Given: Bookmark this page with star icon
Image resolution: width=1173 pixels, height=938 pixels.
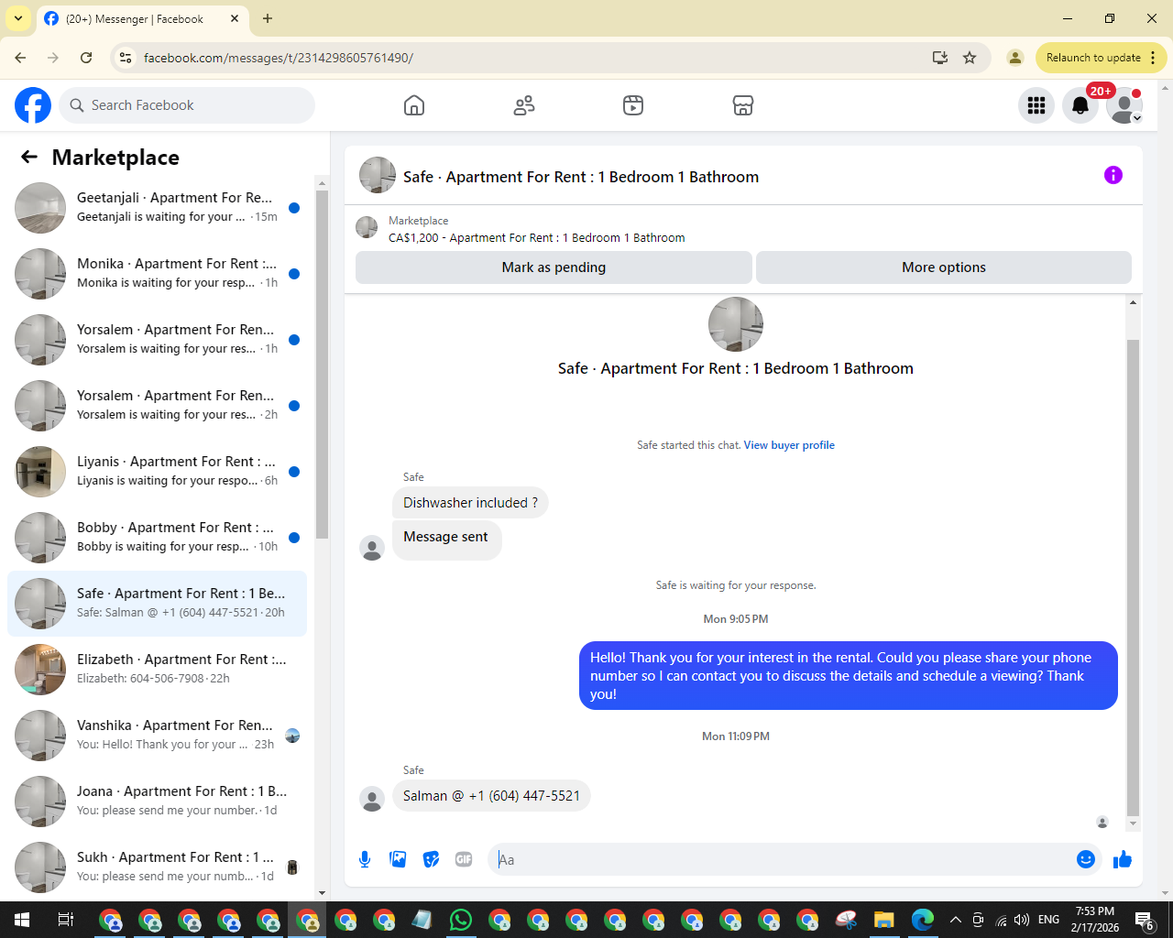Looking at the screenshot, I should [x=970, y=58].
